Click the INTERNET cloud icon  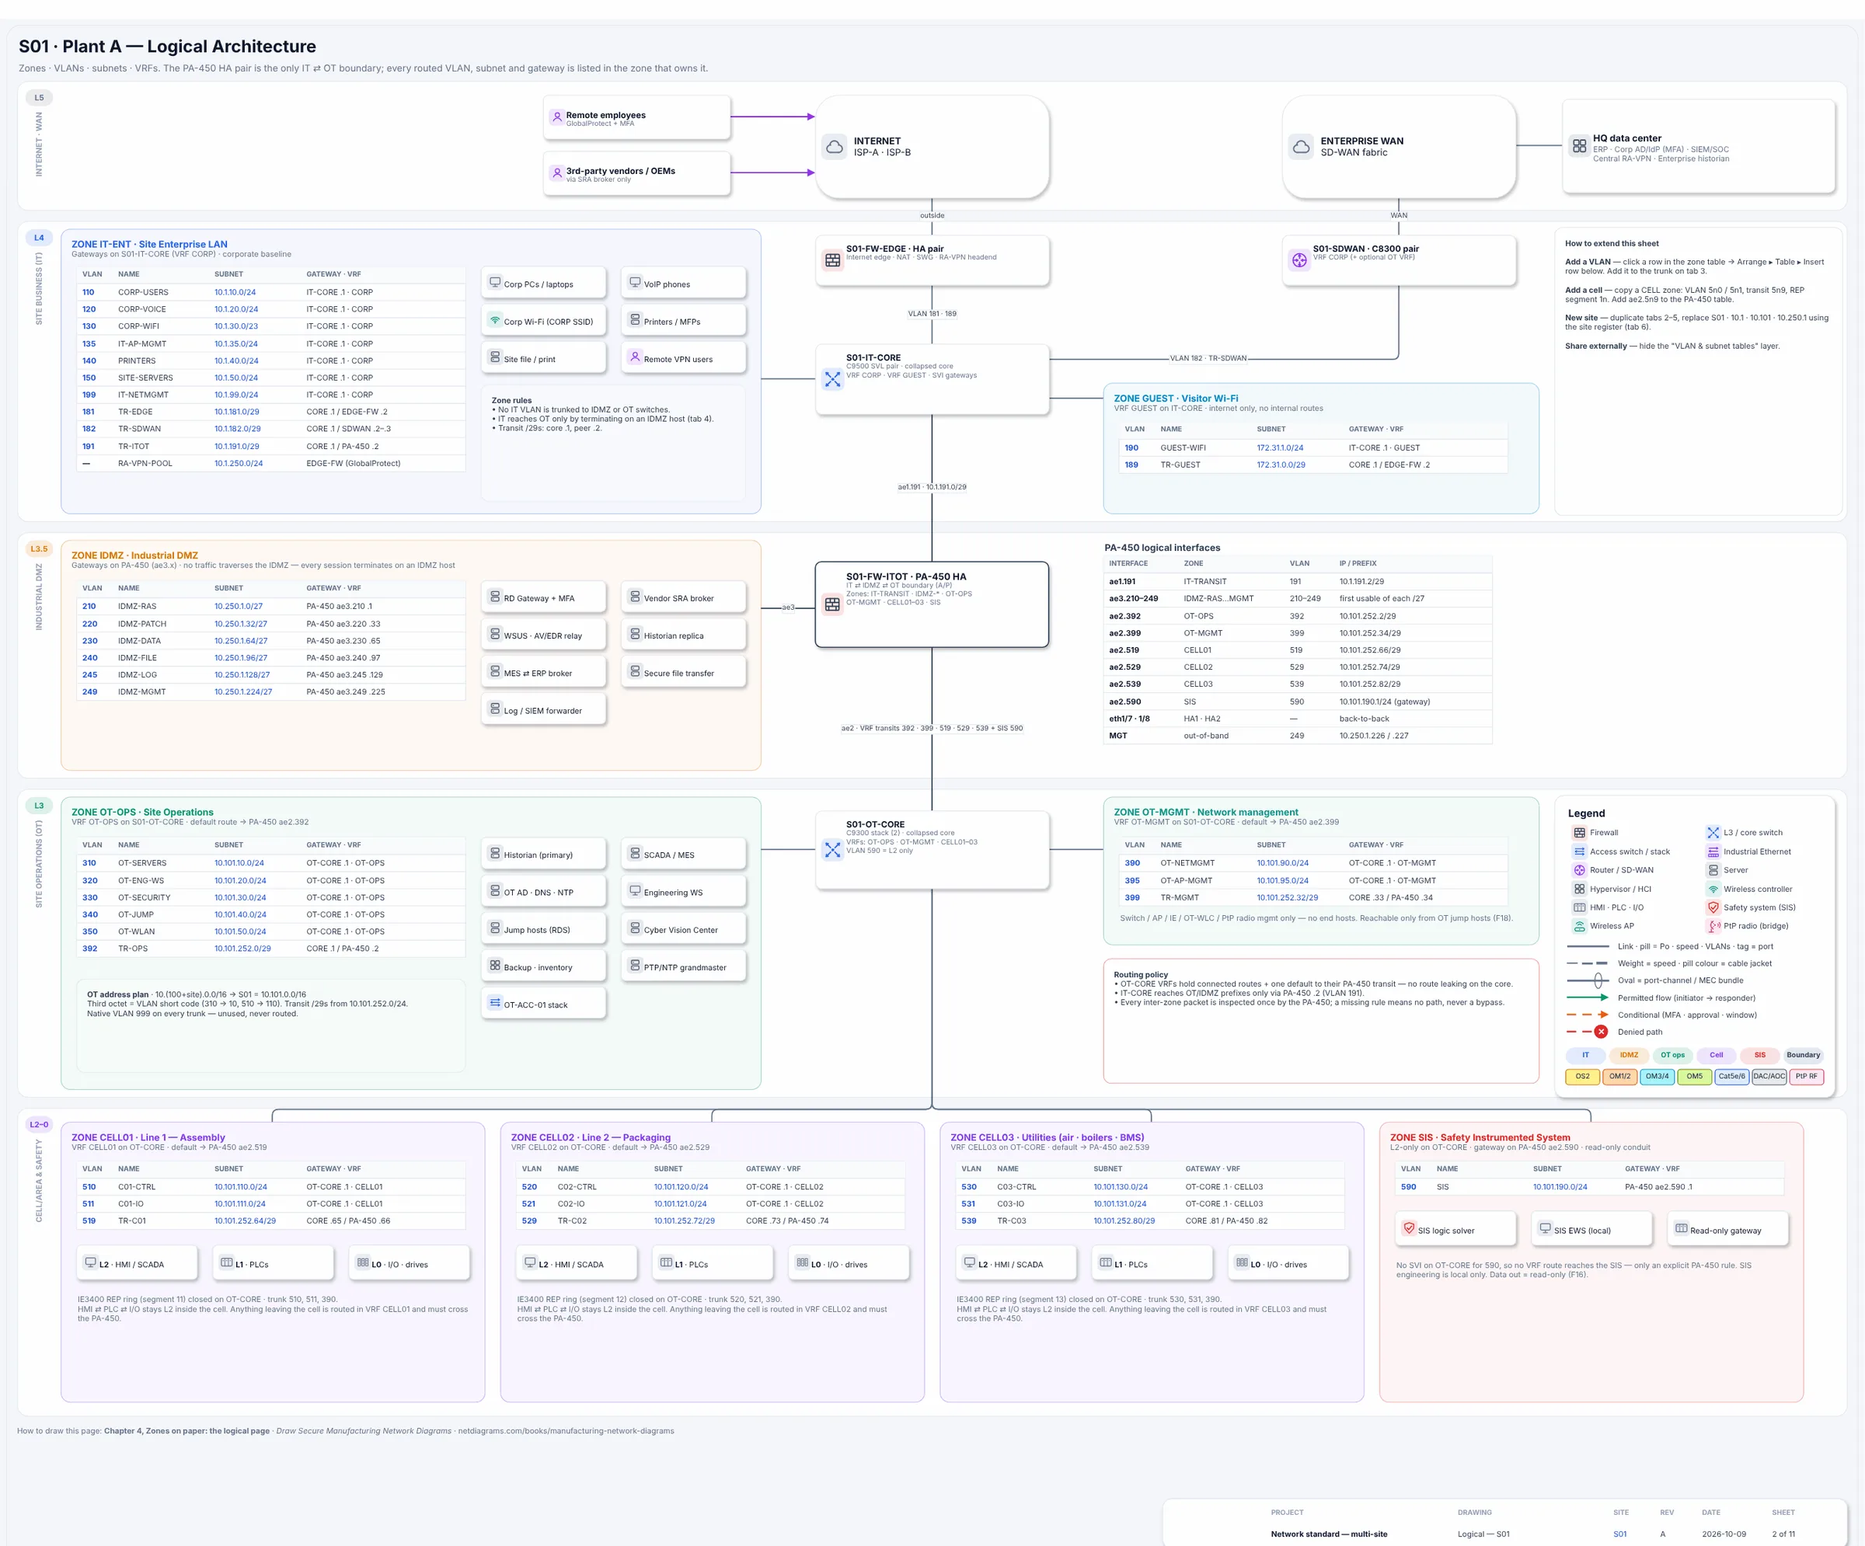tap(834, 147)
